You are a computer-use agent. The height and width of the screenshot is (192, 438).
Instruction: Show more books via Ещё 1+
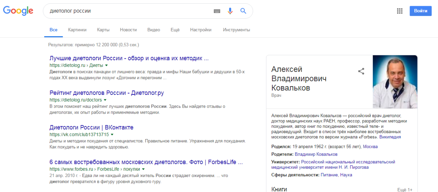[405, 190]
